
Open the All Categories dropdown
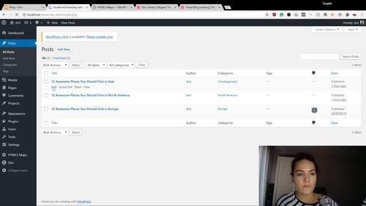(121, 65)
